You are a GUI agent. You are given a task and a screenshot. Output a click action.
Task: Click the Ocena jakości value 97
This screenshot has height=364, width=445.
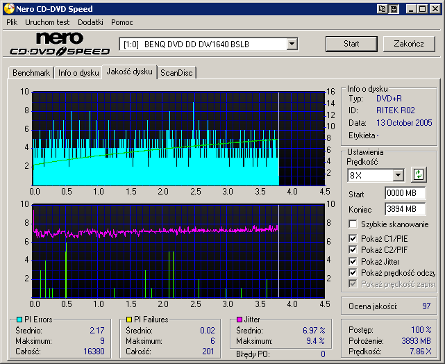pyautogui.click(x=426, y=306)
